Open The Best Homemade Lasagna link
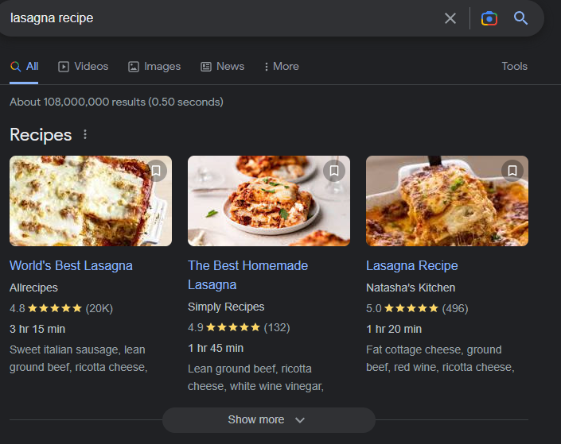The height and width of the screenshot is (444, 561). click(x=247, y=276)
